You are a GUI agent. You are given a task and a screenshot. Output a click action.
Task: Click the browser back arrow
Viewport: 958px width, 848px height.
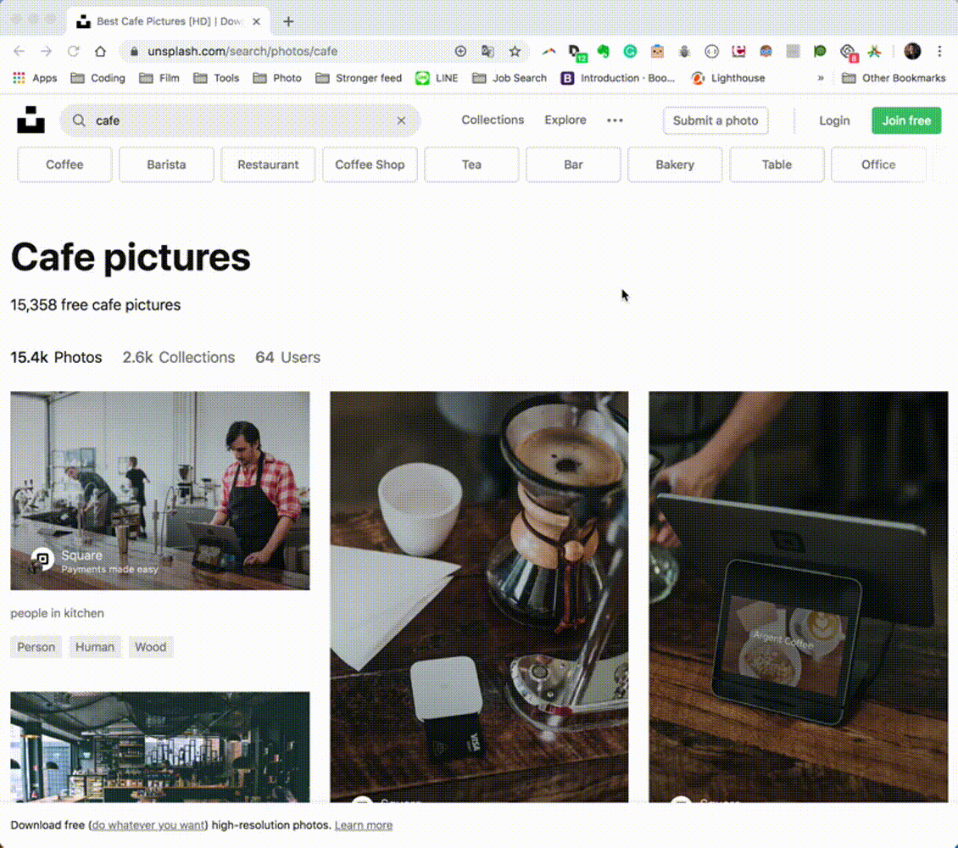[x=19, y=52]
